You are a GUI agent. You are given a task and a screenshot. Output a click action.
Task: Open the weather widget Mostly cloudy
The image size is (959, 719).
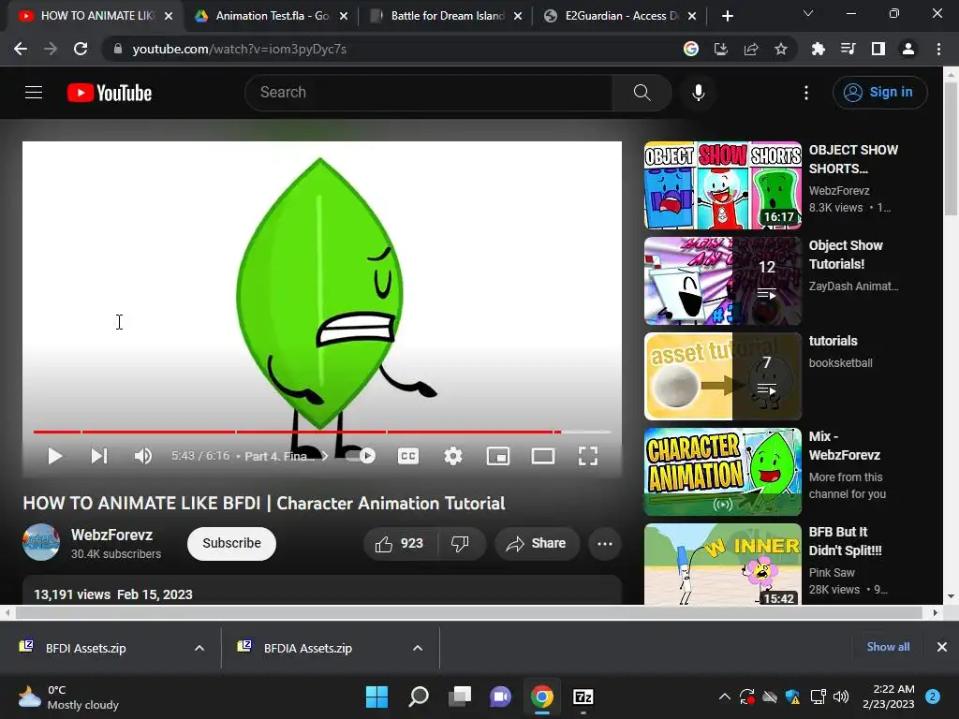68,697
